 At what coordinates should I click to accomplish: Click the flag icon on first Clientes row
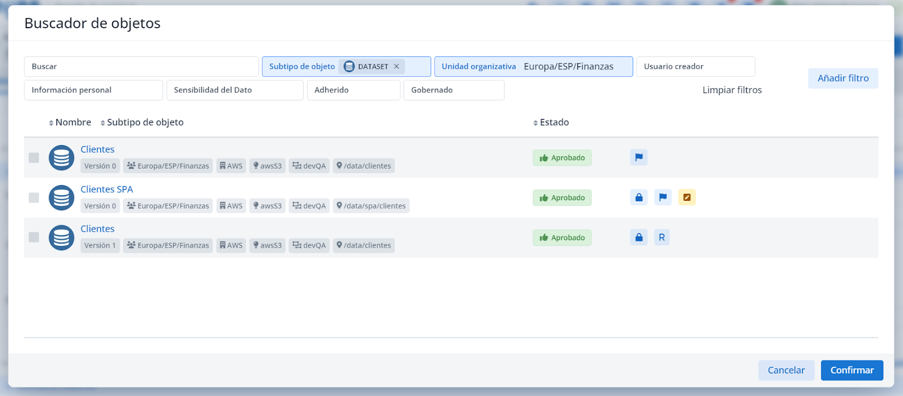[x=638, y=157]
